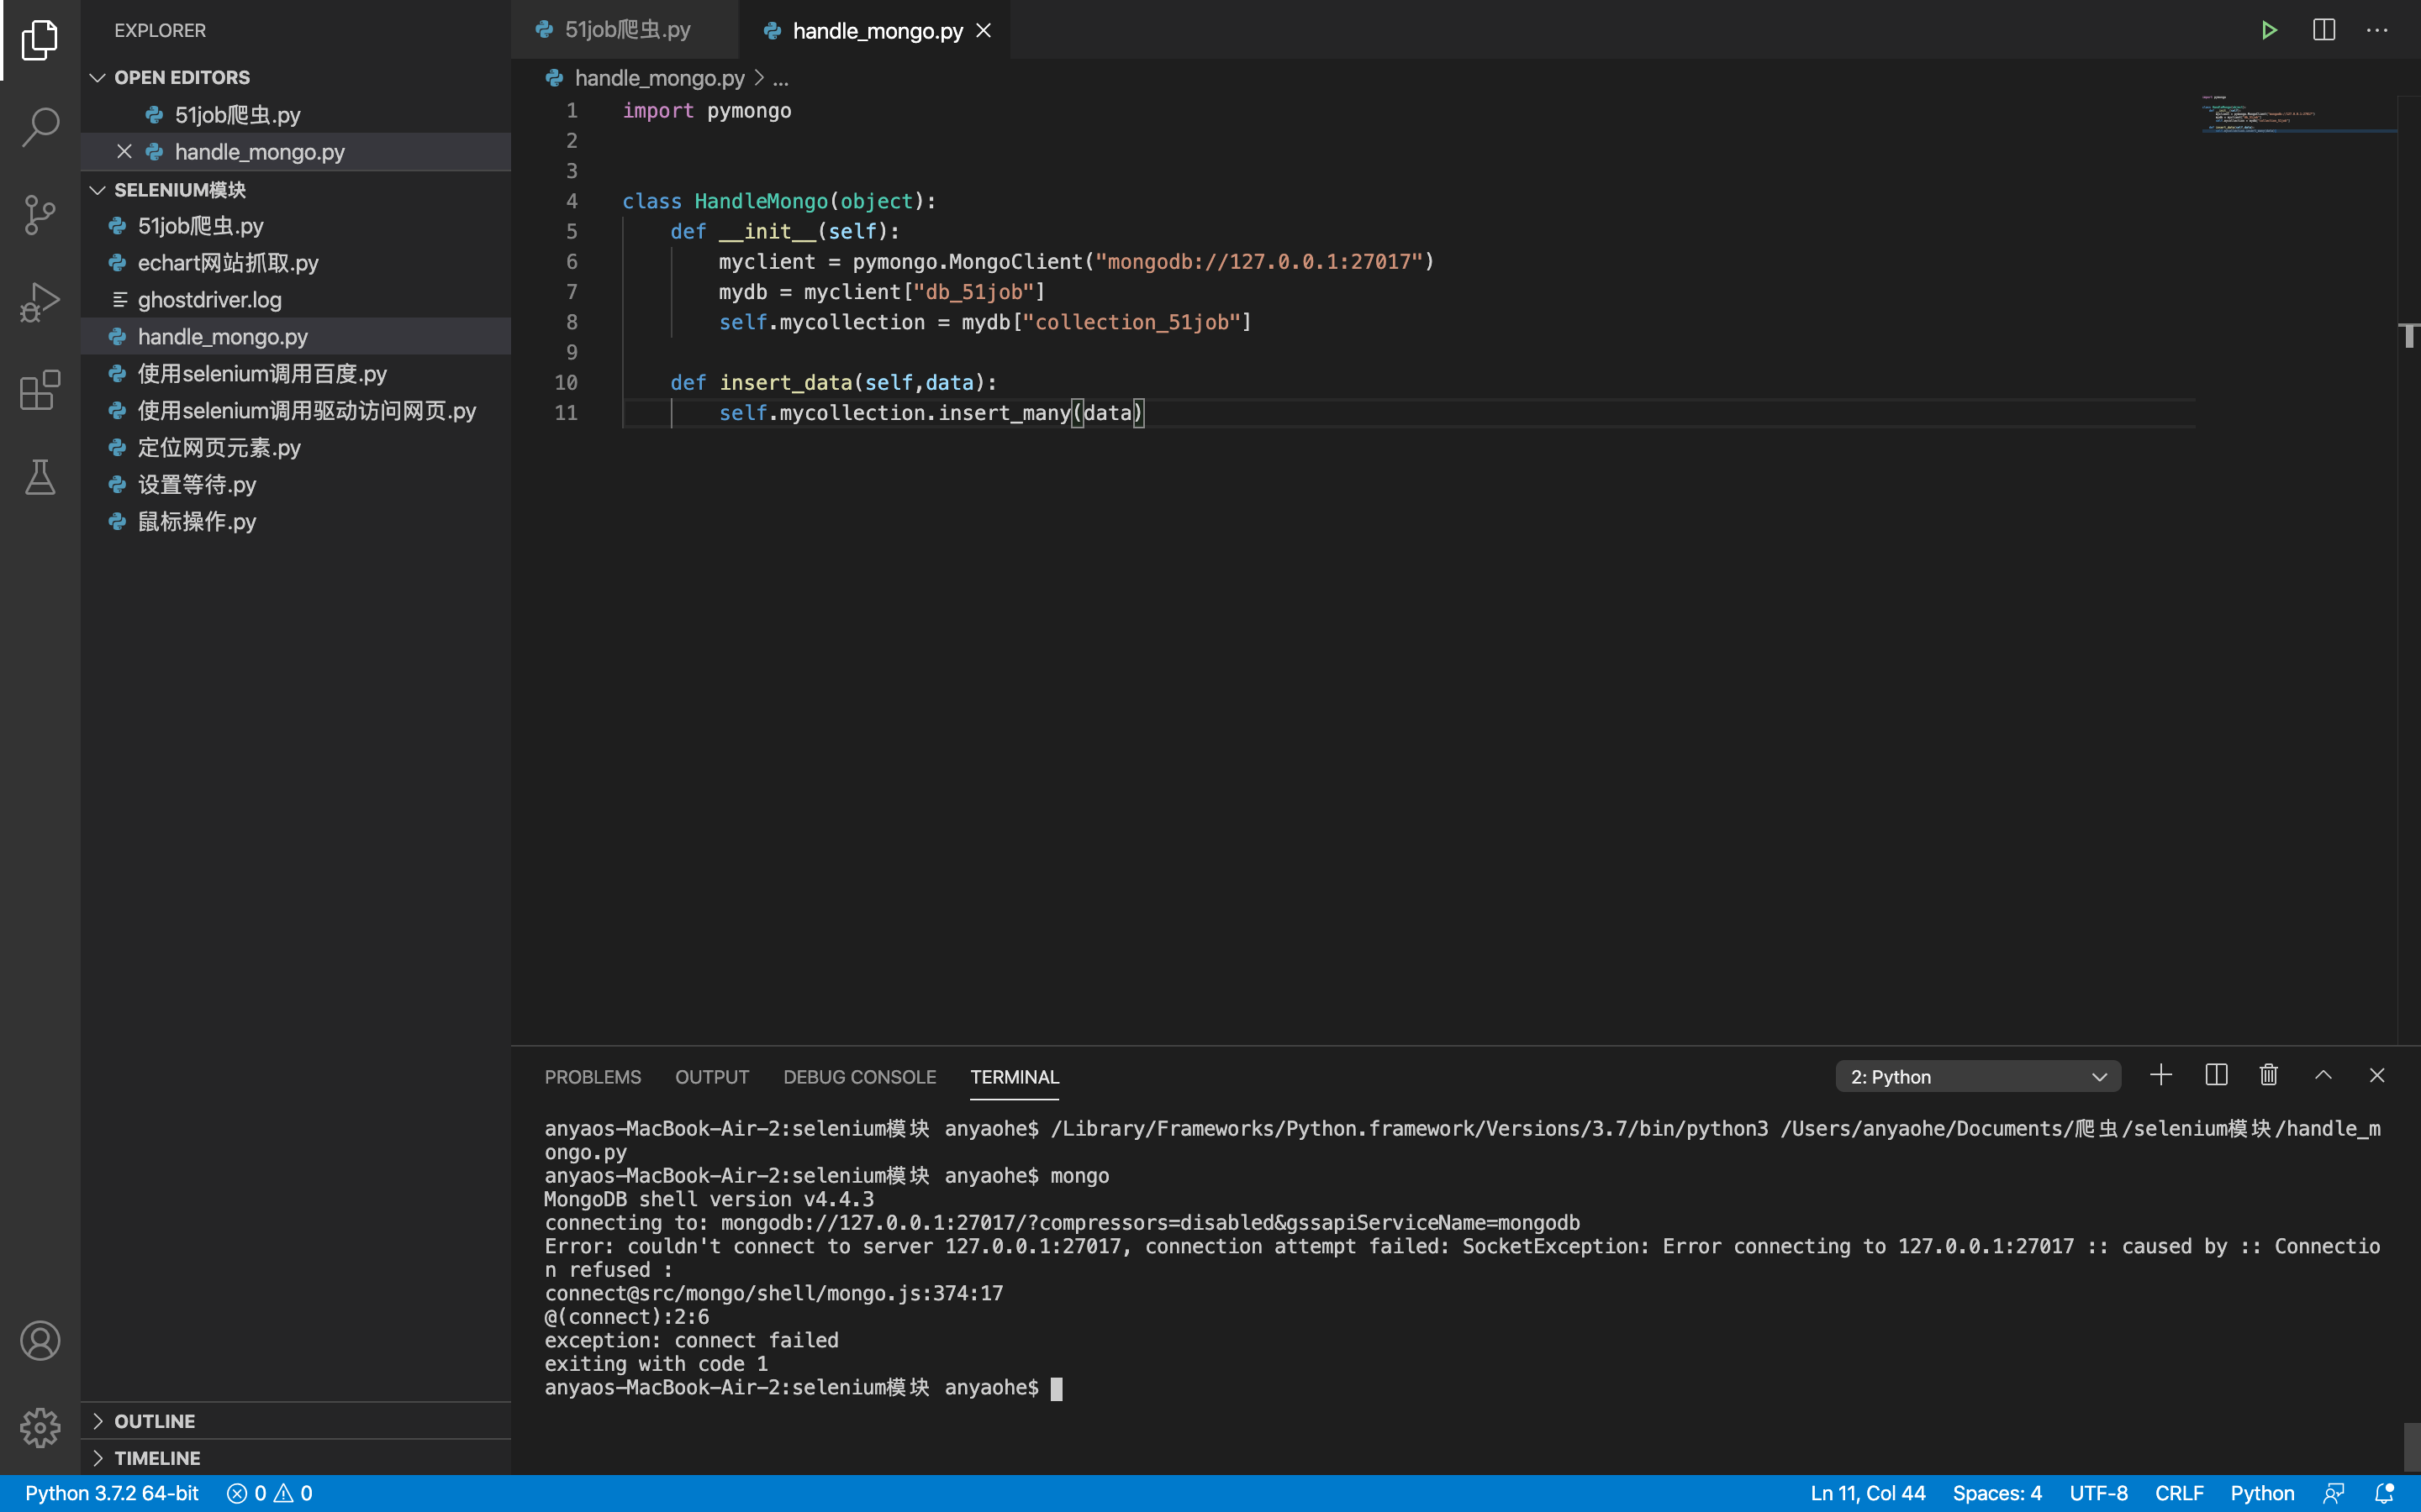
Task: Click the breadcrumb ellipsis after handle_mongo.py
Action: [780, 78]
